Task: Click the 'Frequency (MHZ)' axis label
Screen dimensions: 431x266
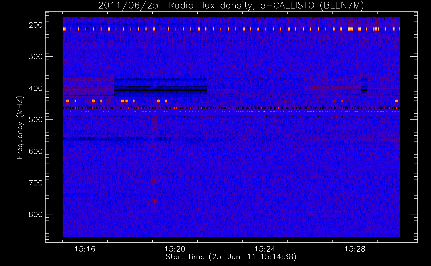Action: pos(20,127)
